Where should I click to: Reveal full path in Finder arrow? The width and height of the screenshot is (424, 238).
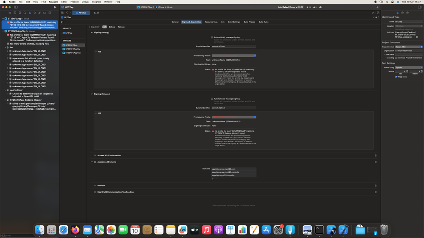coord(417,37)
